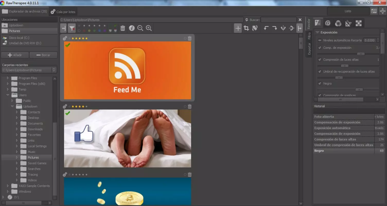Rotate image left with the curved arrow icon
The height and width of the screenshot is (206, 387).
coord(266,28)
